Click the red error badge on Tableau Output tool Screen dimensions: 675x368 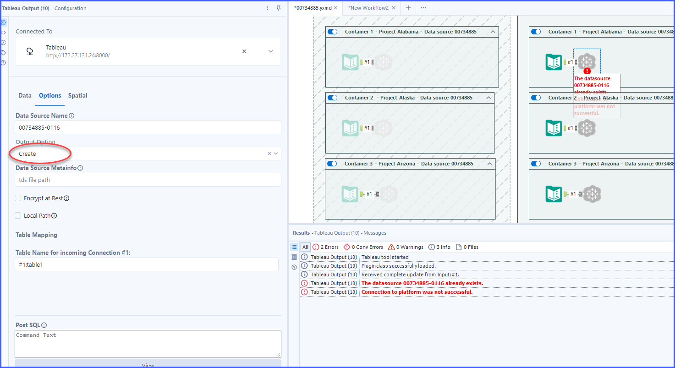tap(587, 71)
